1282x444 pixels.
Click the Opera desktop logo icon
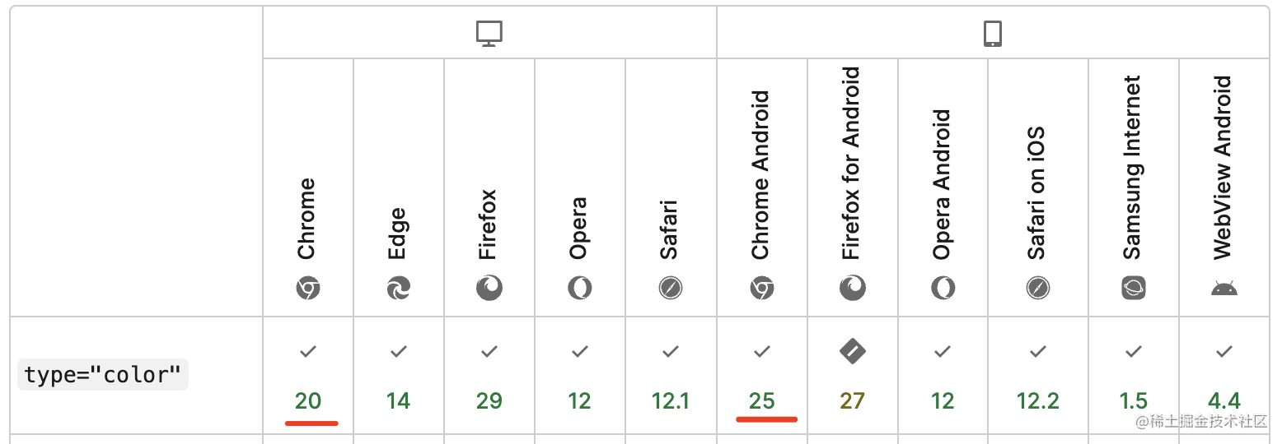pyautogui.click(x=580, y=288)
